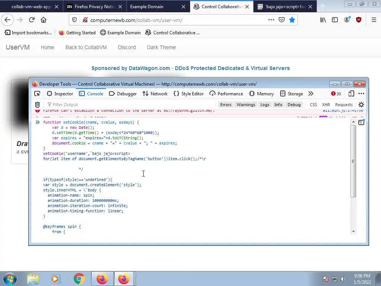Open Windows Explorer from taskbar
The height and width of the screenshot is (286, 381).
[x=33, y=279]
